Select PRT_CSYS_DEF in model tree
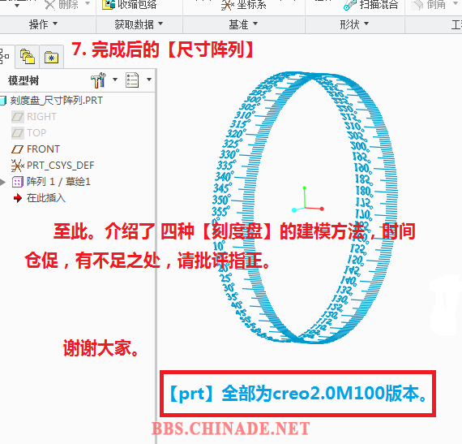Viewport: 462px width, 444px height. click(x=53, y=166)
